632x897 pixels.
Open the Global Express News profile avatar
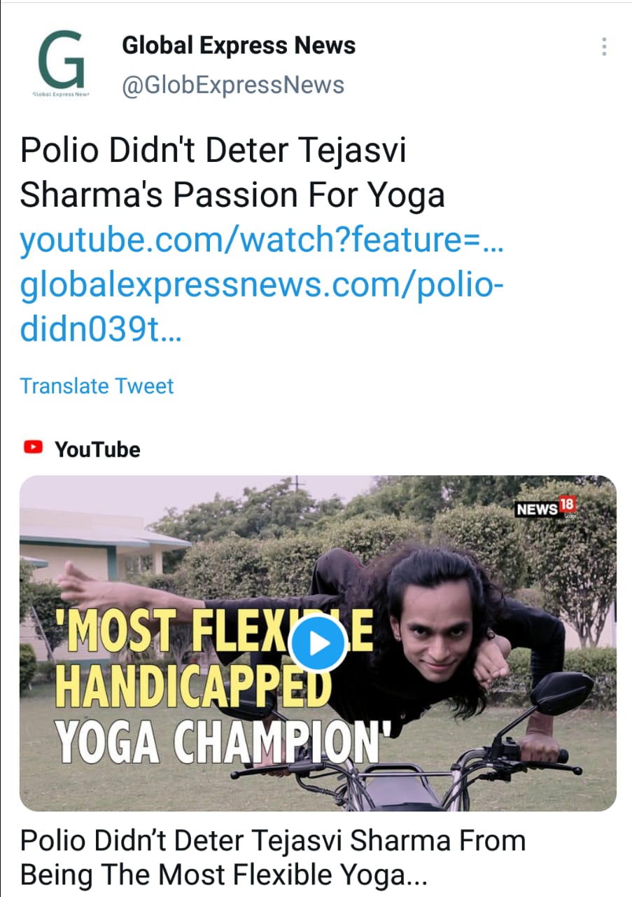[x=61, y=65]
